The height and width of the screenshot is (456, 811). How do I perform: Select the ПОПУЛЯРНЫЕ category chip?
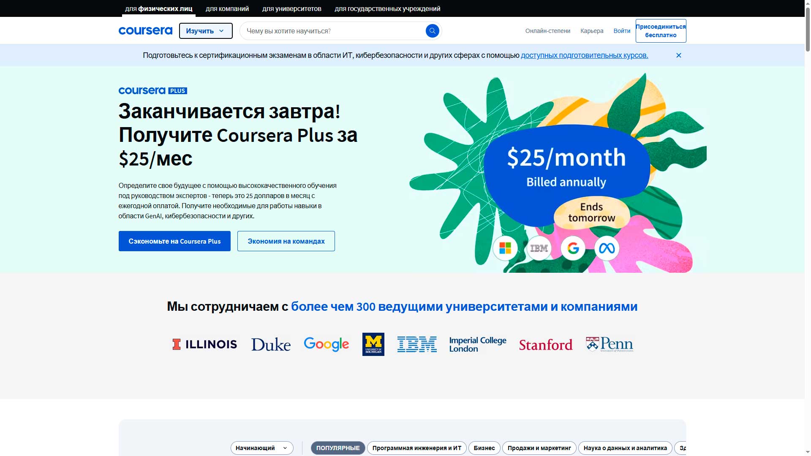338,448
